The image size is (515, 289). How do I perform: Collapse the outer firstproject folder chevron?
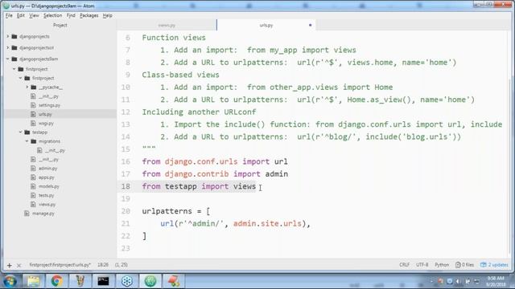[x=14, y=69]
